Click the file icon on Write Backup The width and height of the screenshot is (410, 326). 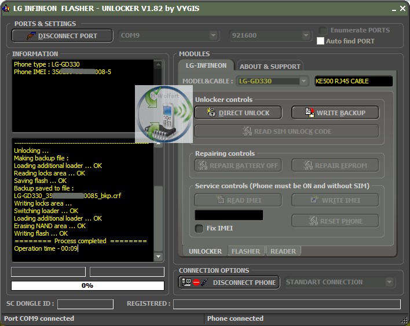tap(310, 112)
